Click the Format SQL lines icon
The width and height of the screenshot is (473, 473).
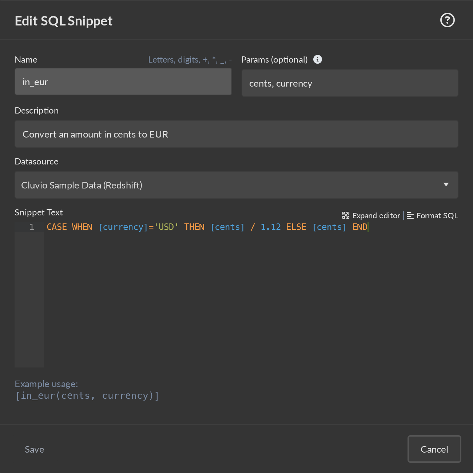pos(410,215)
